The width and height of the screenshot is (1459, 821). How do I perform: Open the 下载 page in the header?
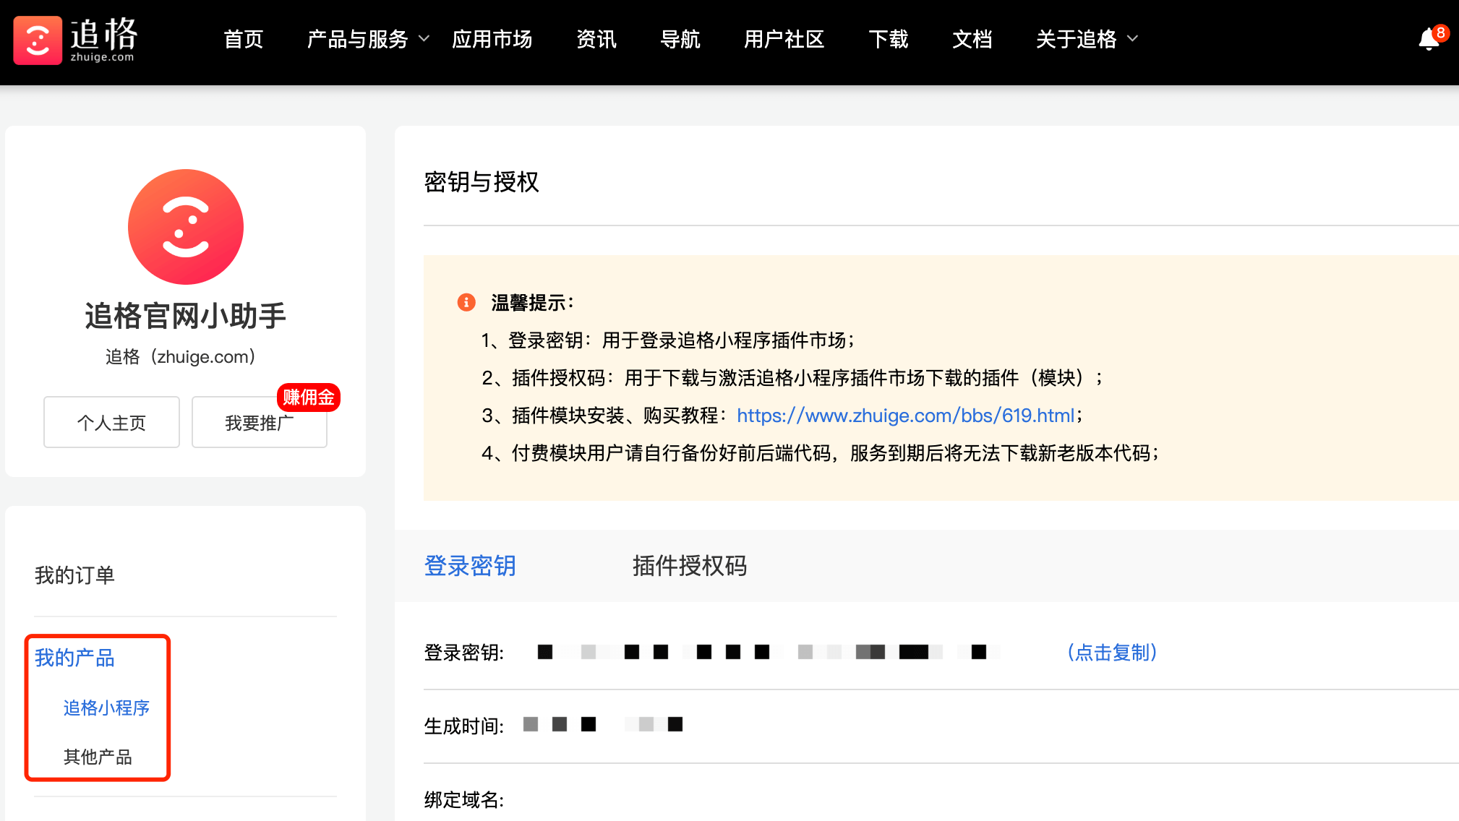tap(889, 39)
